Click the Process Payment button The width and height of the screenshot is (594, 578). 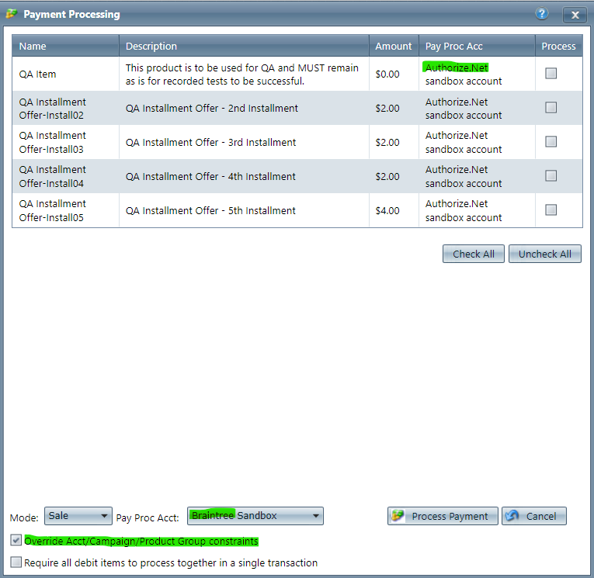click(443, 516)
